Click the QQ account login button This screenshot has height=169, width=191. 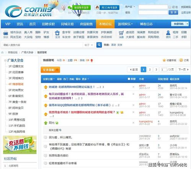click(x=107, y=8)
